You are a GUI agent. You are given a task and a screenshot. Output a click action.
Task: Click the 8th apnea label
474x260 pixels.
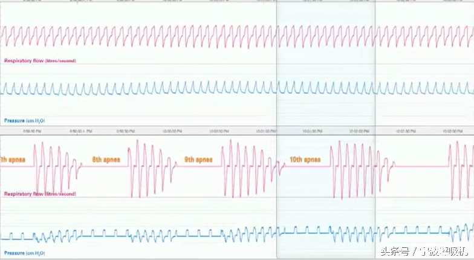pos(106,160)
